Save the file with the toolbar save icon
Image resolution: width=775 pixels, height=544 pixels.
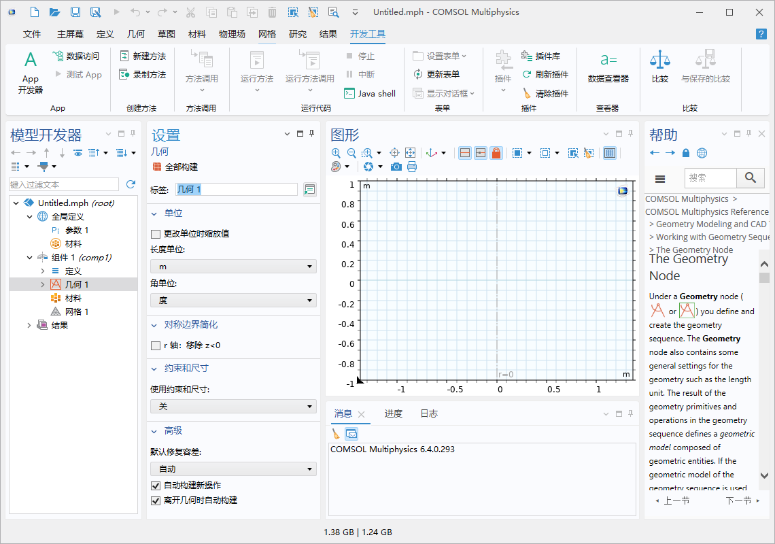(75, 12)
